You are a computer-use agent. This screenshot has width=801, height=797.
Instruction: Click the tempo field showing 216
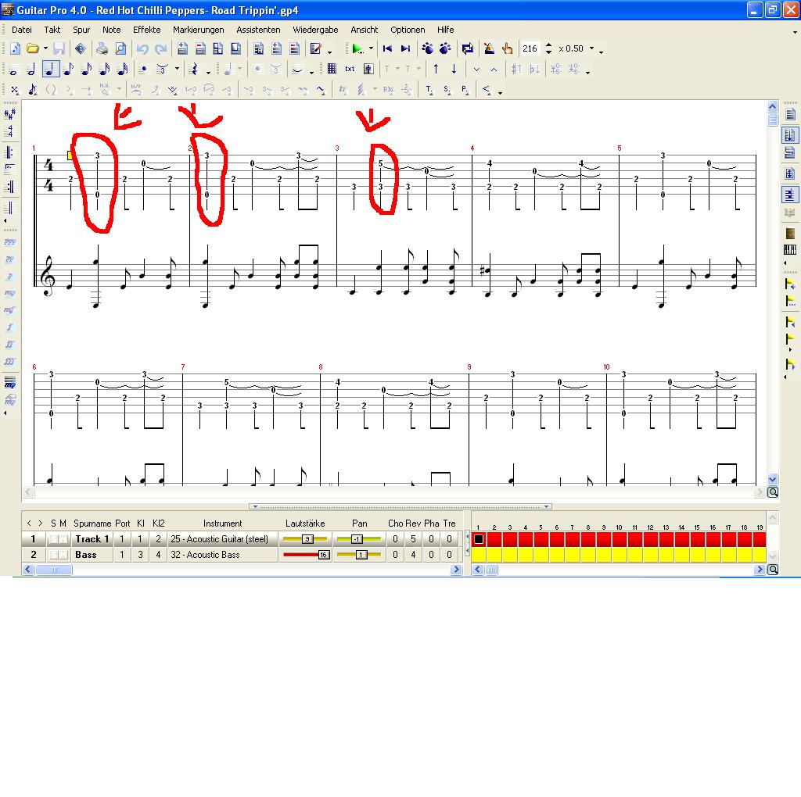click(530, 48)
